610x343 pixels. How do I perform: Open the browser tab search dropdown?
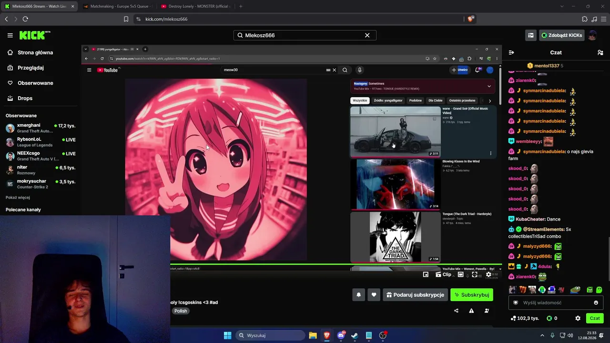562,6
